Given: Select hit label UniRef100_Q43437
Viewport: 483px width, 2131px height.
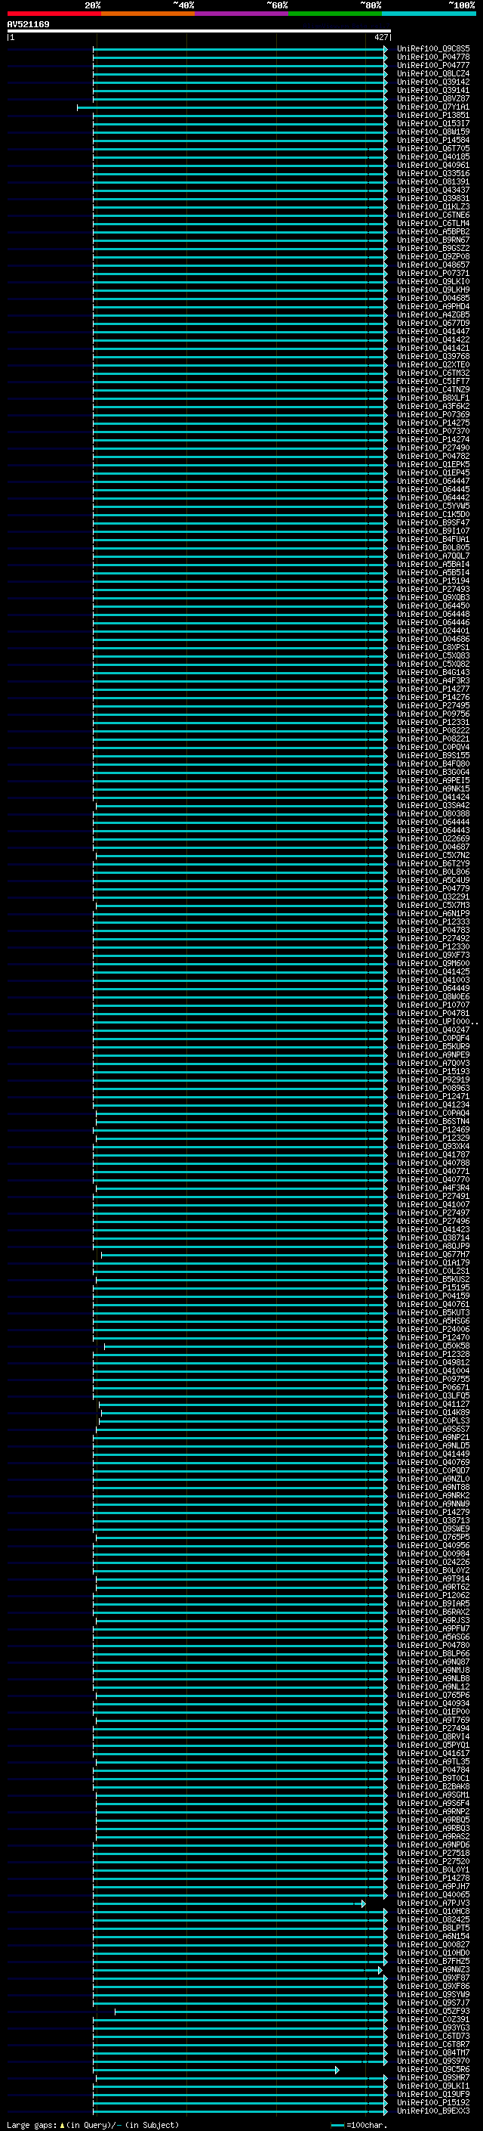Looking at the screenshot, I should 433,190.
